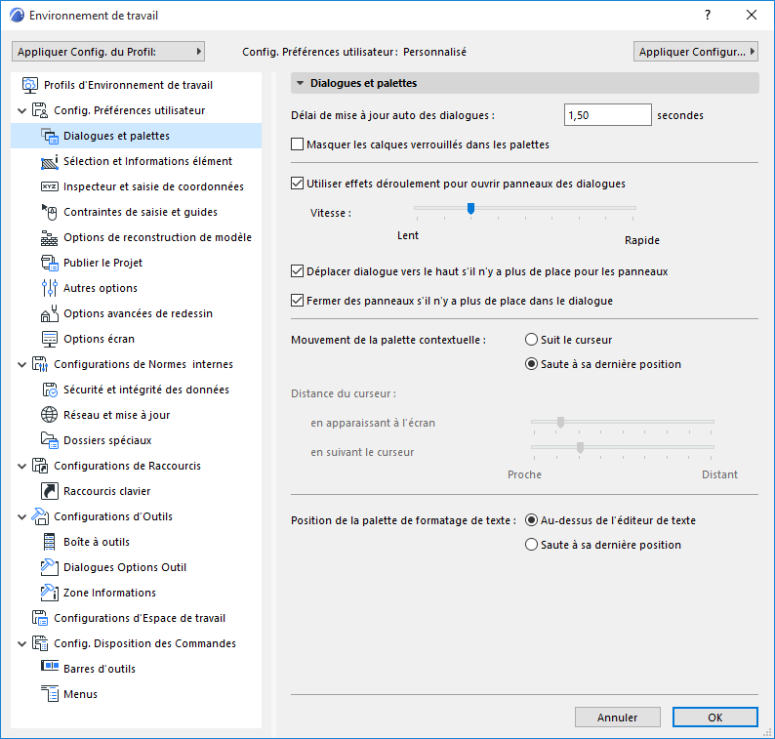Click the Vitesse slider thumb
Viewport: 775px width, 739px height.
pyautogui.click(x=471, y=209)
